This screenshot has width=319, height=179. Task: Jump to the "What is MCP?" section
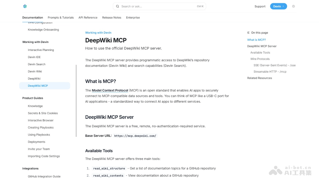pos(256,40)
